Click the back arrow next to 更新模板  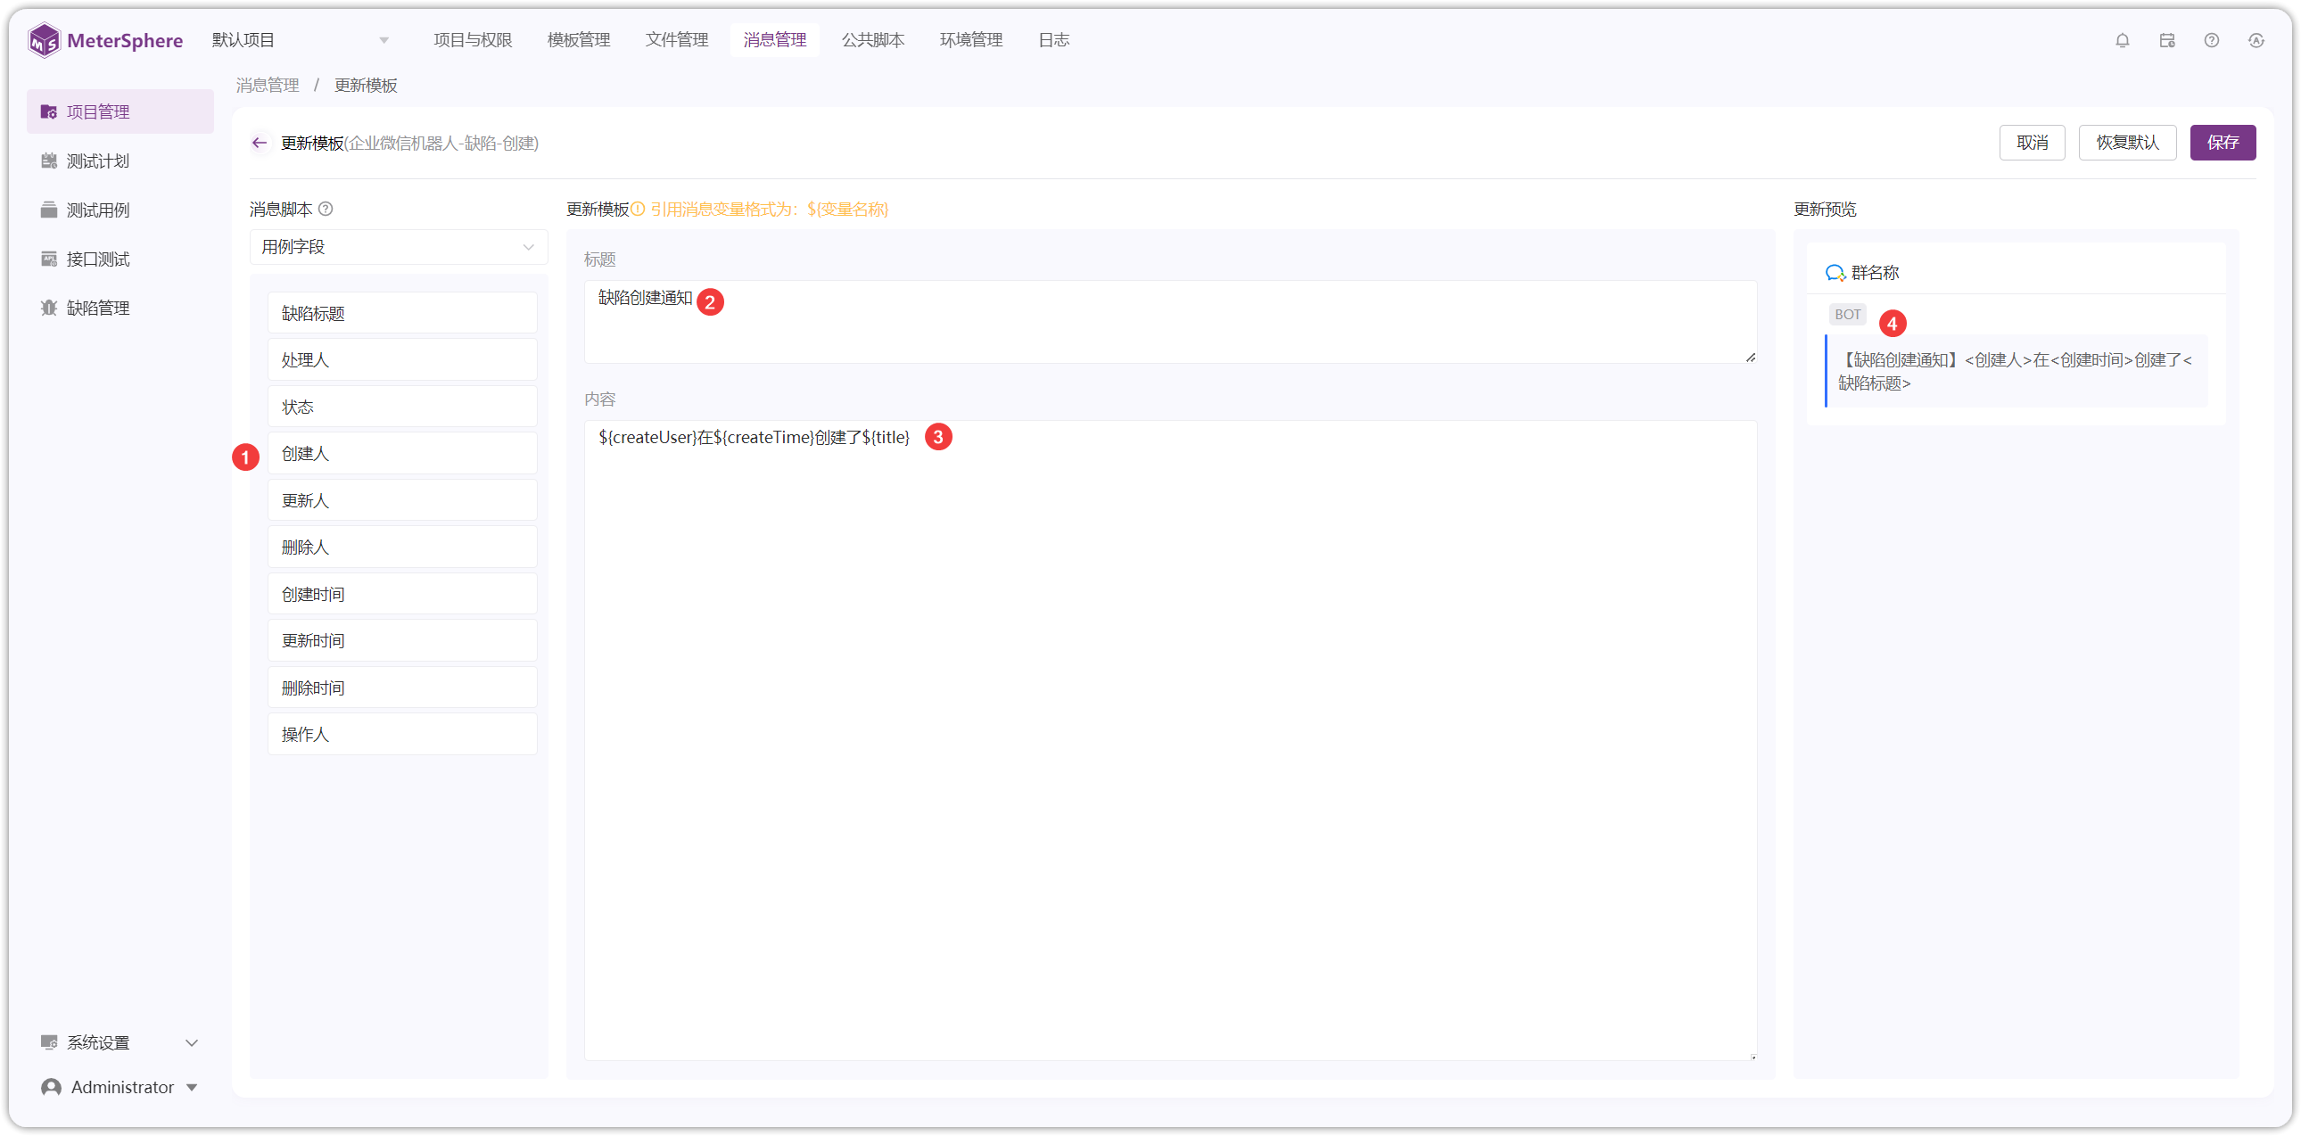point(259,143)
